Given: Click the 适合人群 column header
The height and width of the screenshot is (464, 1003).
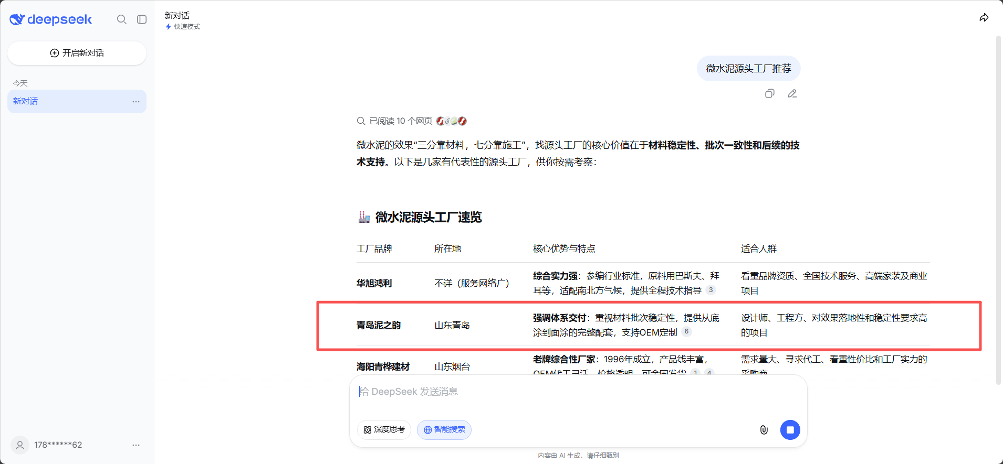Looking at the screenshot, I should 759,249.
